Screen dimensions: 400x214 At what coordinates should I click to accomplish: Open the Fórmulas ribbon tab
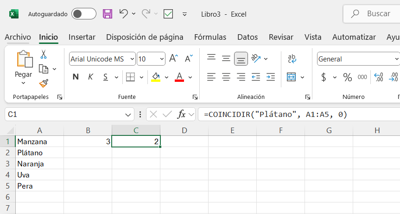click(x=210, y=37)
